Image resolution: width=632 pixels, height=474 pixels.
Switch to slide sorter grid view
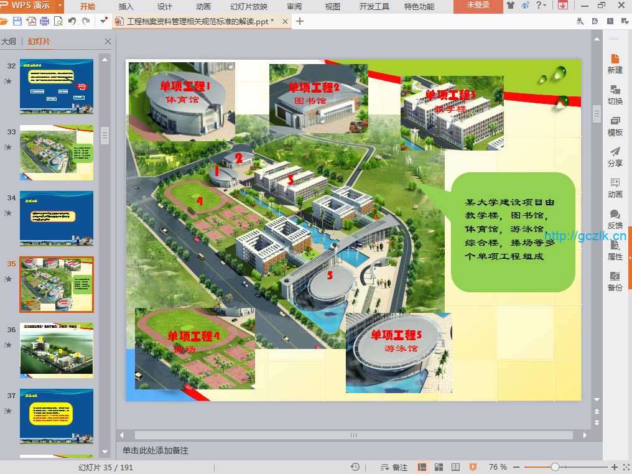coord(439,467)
